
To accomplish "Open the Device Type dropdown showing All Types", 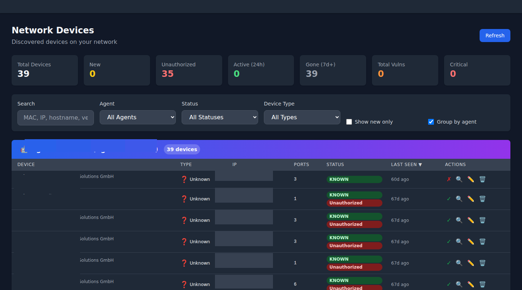I will [302, 117].
